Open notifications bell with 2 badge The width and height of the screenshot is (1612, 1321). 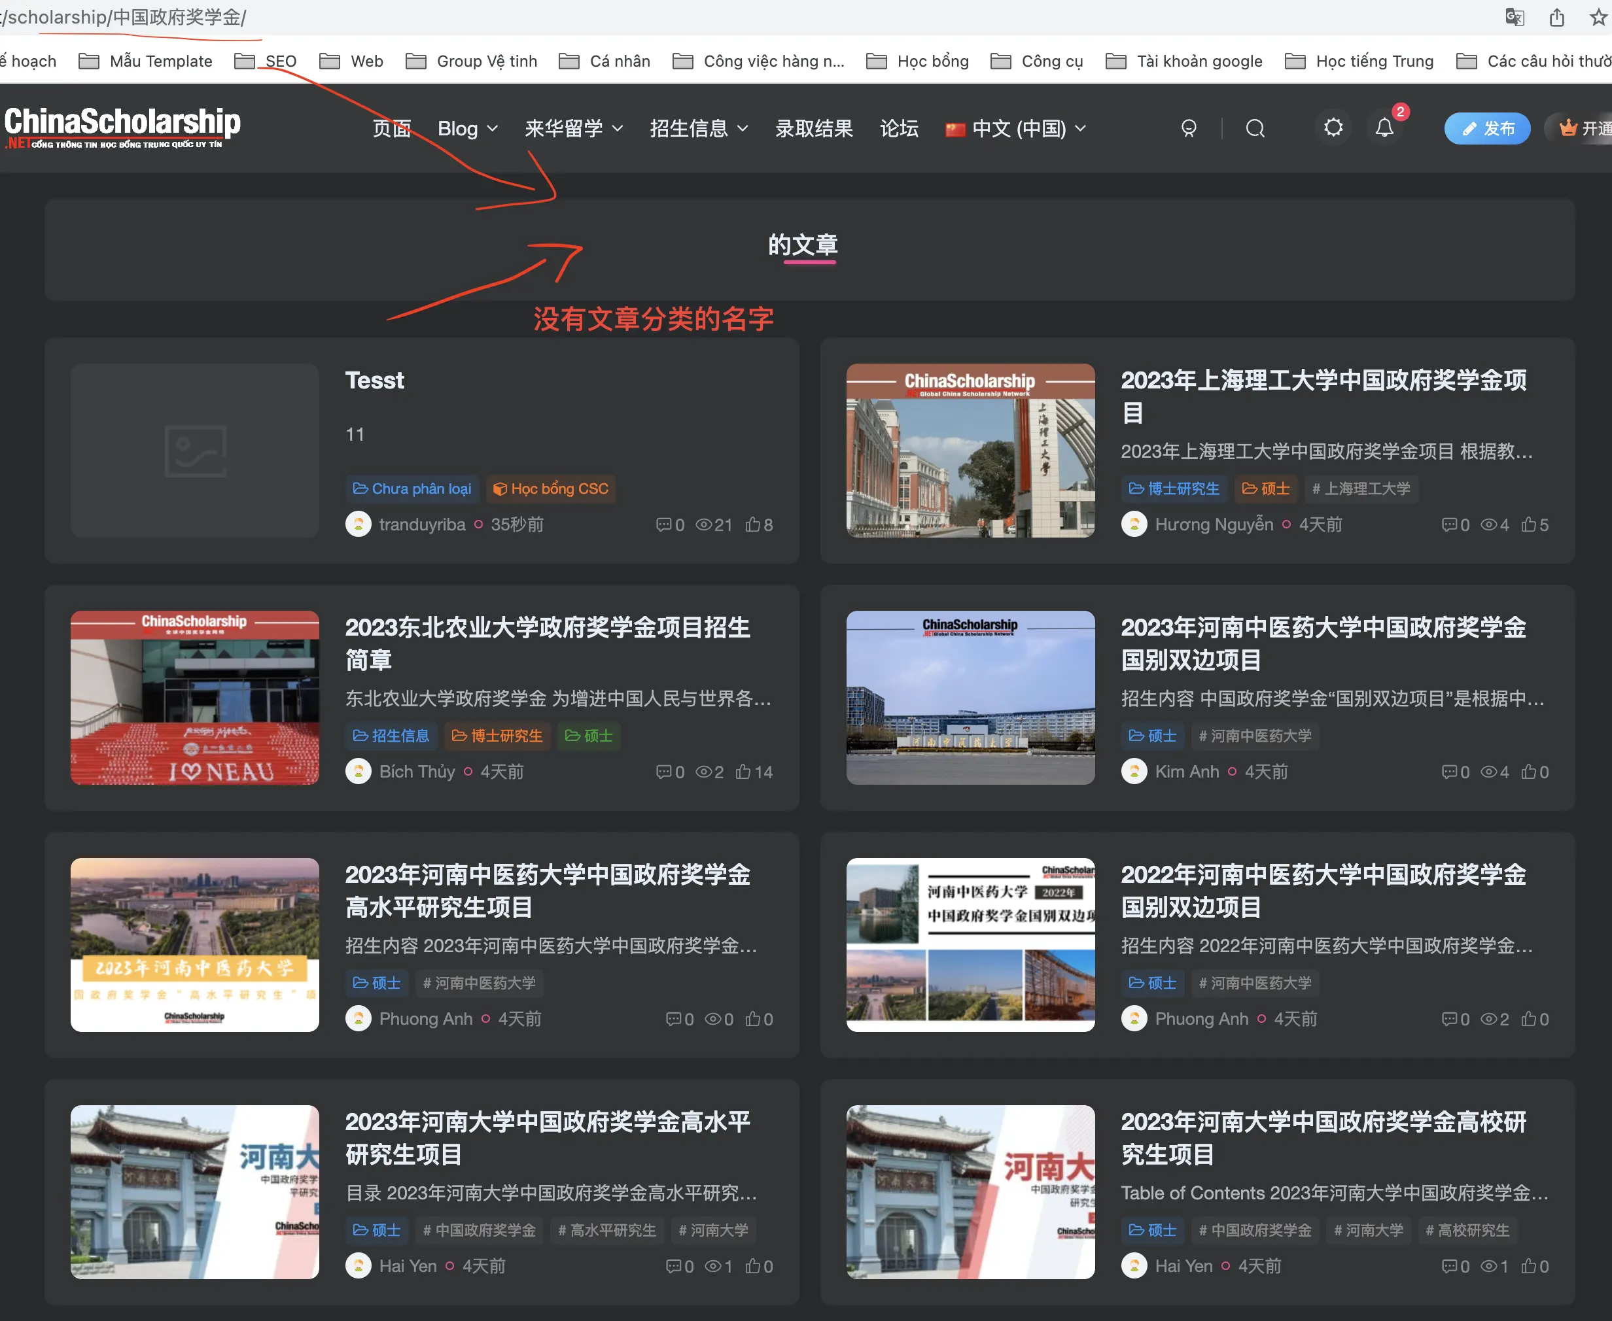tap(1384, 127)
